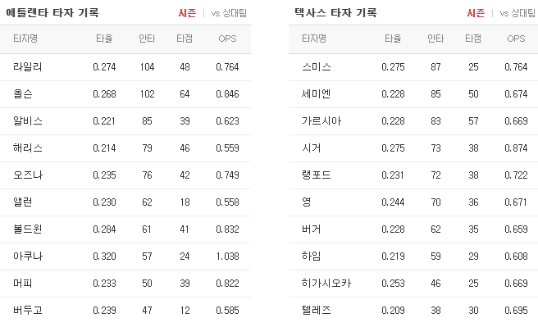
Task: Click 타점 column header in the 텍사스 table
Action: (473, 39)
